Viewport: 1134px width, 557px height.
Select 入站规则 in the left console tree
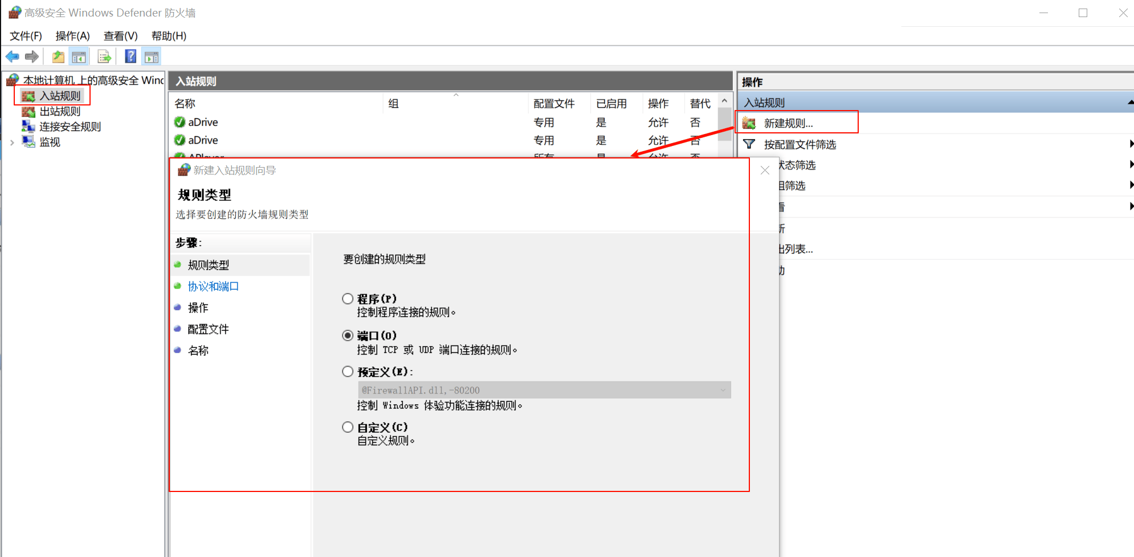60,96
